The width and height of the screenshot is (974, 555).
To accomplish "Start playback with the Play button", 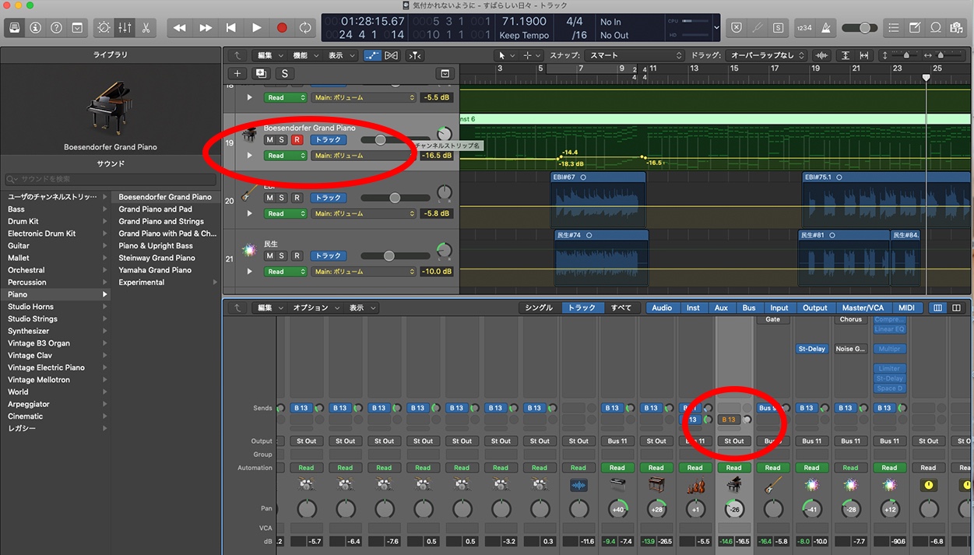I will [256, 28].
